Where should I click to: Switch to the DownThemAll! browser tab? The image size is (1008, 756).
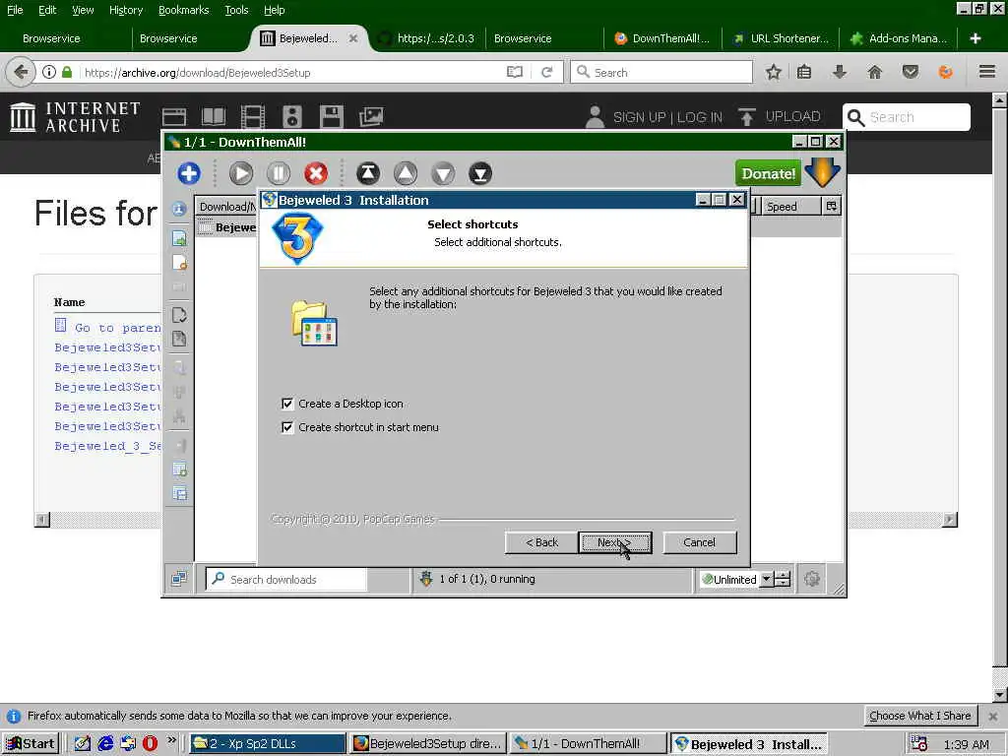point(662,38)
